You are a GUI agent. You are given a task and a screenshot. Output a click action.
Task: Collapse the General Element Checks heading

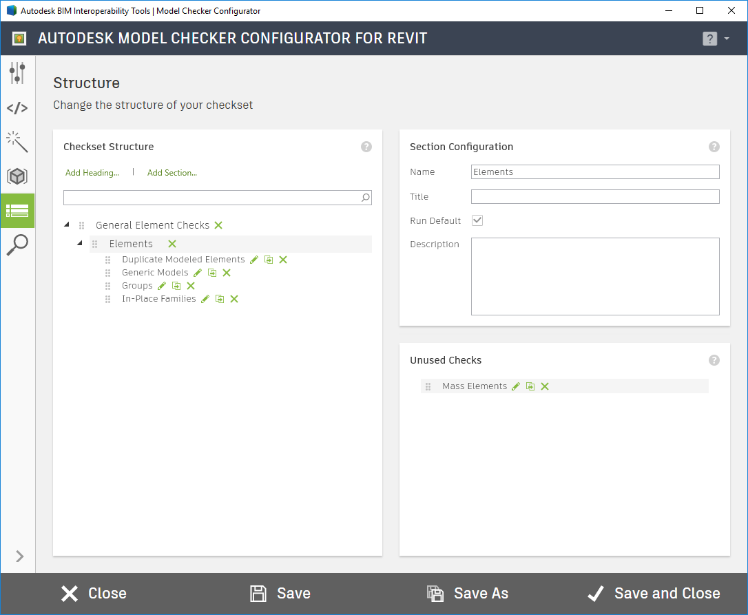click(x=66, y=224)
